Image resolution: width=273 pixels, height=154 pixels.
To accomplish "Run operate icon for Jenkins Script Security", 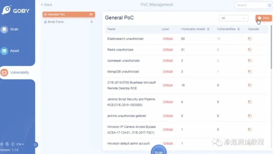I will point(250,102).
